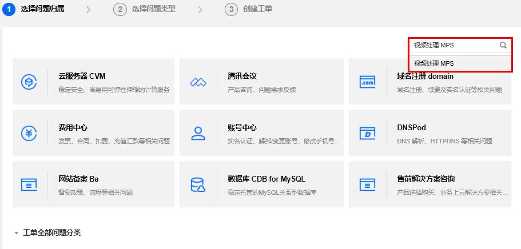Click the 腾讯会议 logo icon

(198, 82)
